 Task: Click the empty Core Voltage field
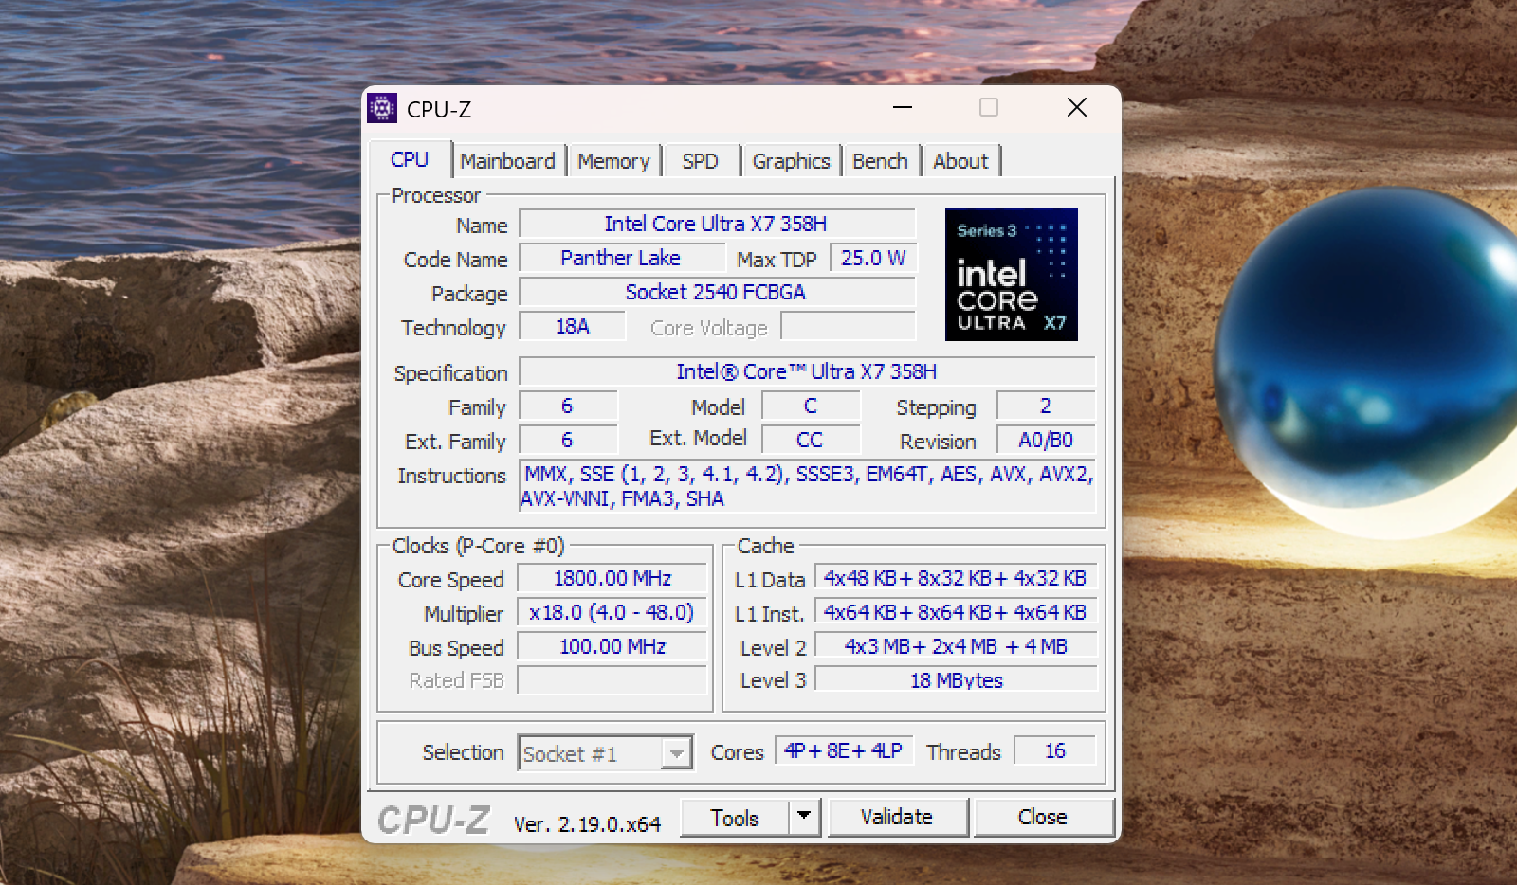[x=849, y=326]
